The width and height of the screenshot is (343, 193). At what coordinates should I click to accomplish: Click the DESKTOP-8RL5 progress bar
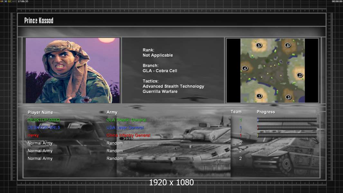pos(287,127)
